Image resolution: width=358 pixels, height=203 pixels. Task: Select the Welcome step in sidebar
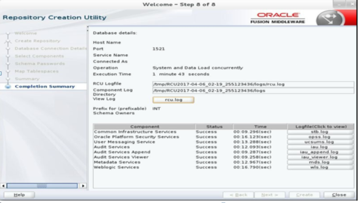click(x=26, y=33)
